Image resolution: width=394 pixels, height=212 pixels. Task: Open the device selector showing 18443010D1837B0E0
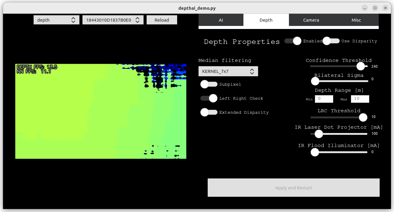pos(113,20)
